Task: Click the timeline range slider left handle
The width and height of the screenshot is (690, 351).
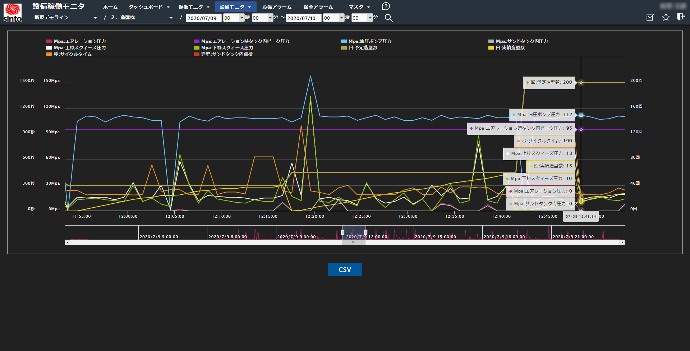Action: click(342, 232)
